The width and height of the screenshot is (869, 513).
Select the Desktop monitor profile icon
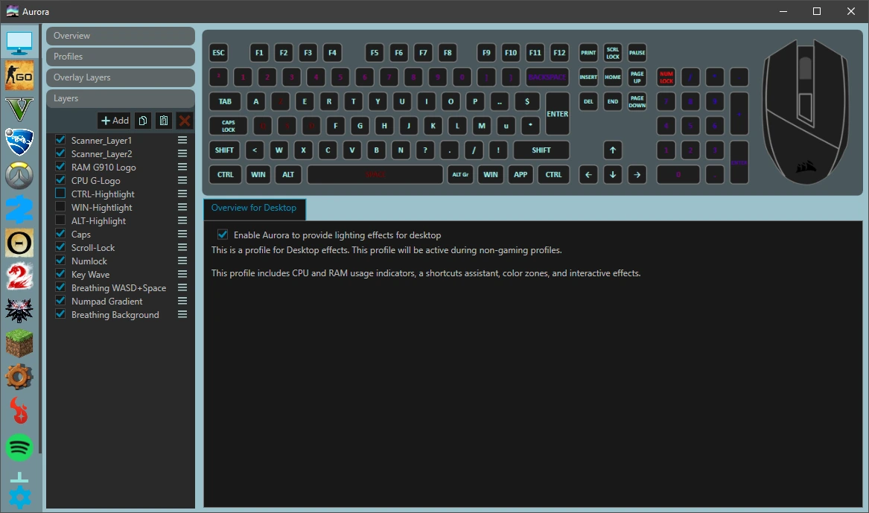19,42
